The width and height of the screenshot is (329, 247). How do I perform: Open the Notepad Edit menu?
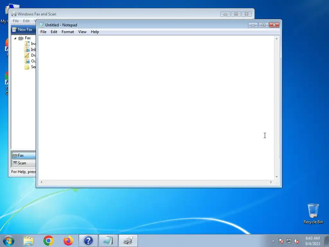(54, 32)
